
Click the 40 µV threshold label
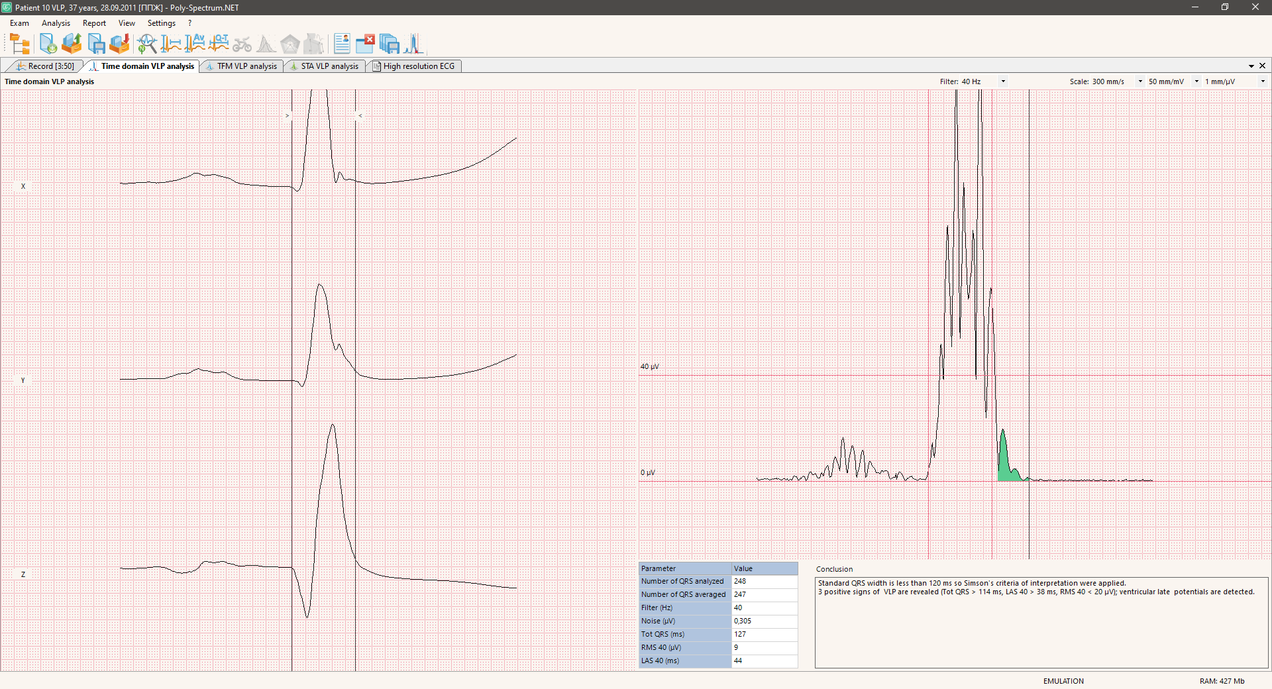tap(649, 366)
